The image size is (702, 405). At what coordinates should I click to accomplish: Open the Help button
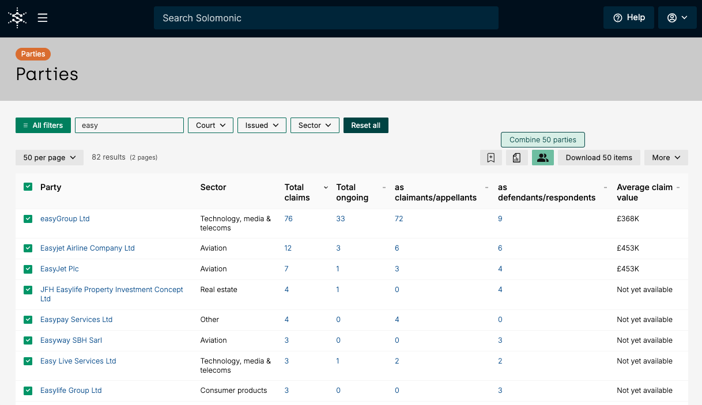[x=629, y=18]
